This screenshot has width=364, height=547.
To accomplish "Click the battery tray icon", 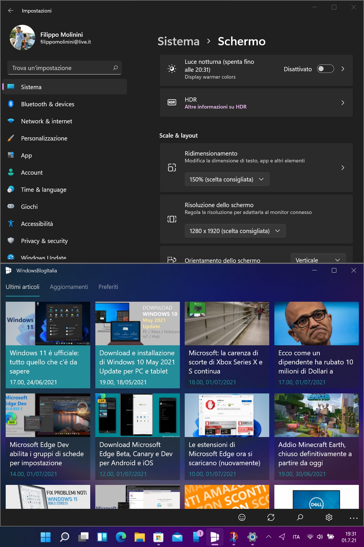I will tap(330, 537).
